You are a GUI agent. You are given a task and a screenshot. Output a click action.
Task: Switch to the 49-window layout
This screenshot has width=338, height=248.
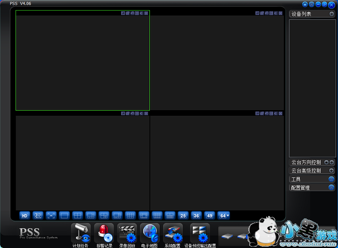click(x=209, y=216)
